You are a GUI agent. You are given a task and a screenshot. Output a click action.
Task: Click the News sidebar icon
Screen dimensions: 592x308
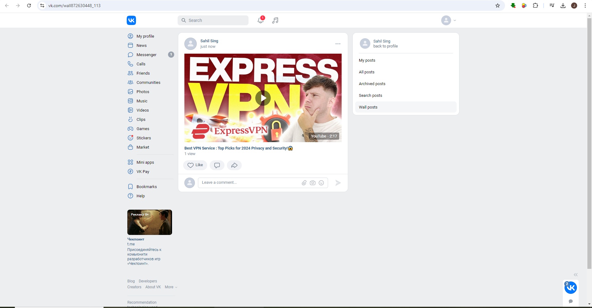pos(130,45)
